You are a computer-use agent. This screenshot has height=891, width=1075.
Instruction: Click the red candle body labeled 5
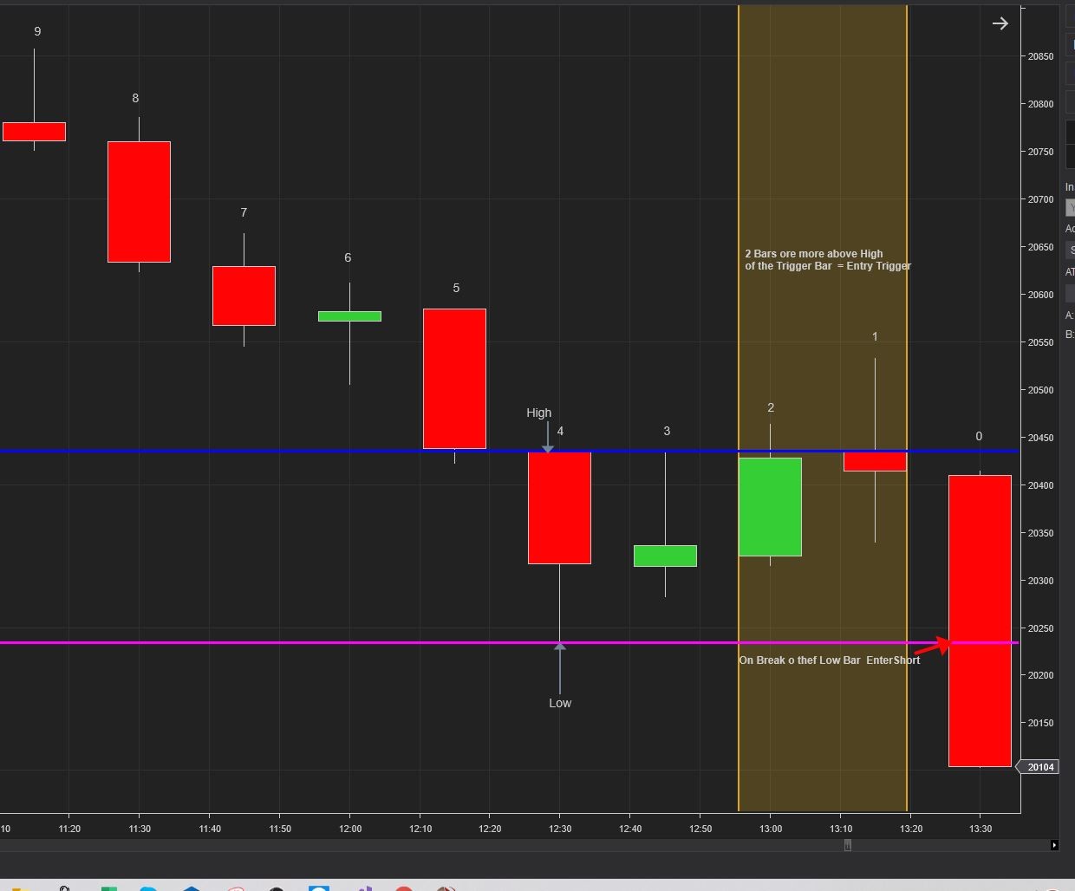click(x=454, y=379)
